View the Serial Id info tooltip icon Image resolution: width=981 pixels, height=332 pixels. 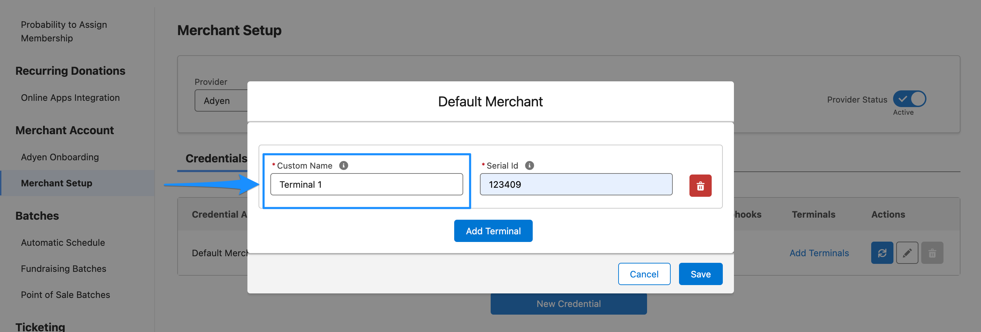530,165
